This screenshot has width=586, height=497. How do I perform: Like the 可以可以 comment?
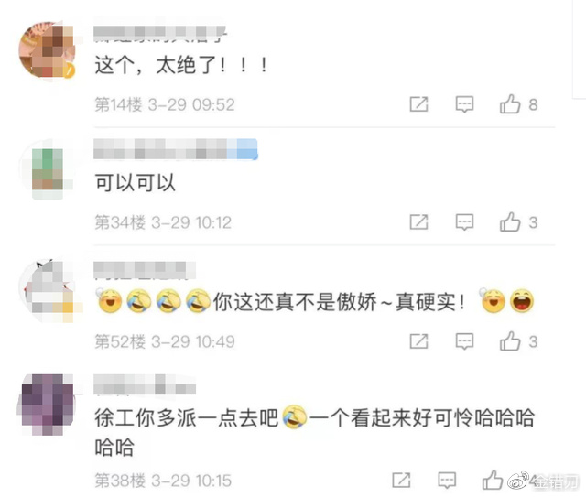click(x=510, y=222)
